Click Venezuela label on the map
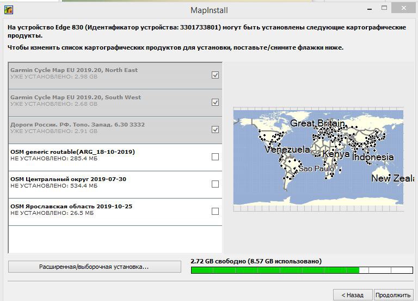Image resolution: width=418 pixels, height=301 pixels. (287, 149)
